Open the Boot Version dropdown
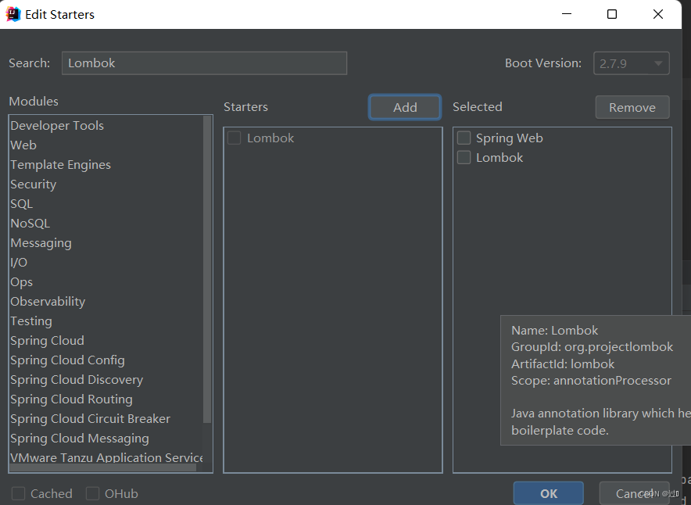The height and width of the screenshot is (505, 691). click(631, 63)
